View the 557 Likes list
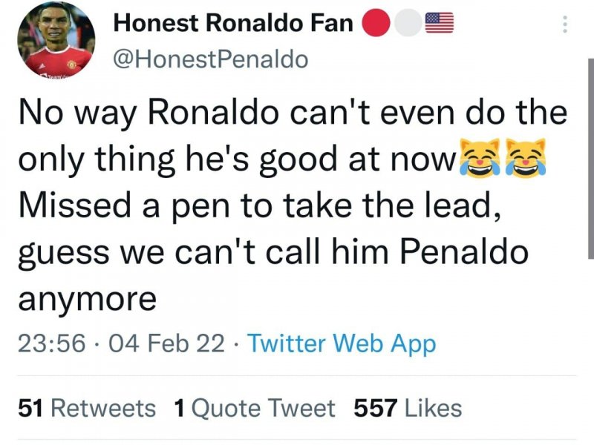The height and width of the screenshot is (445, 594). click(x=408, y=408)
